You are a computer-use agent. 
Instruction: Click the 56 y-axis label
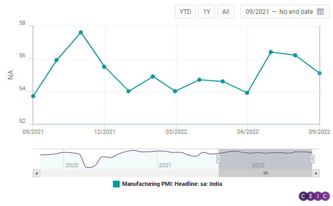22,56
